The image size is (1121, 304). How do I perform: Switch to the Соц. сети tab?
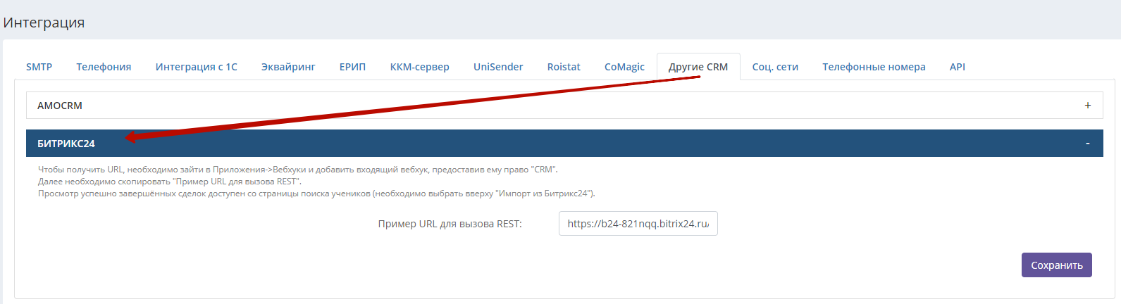pyautogui.click(x=775, y=67)
